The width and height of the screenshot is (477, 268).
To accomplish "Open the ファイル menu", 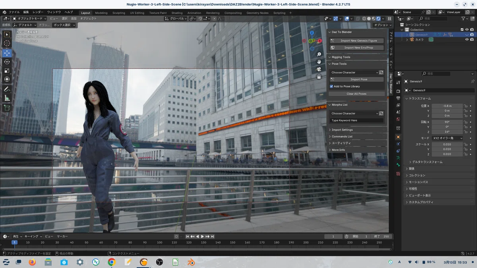I will [14, 12].
